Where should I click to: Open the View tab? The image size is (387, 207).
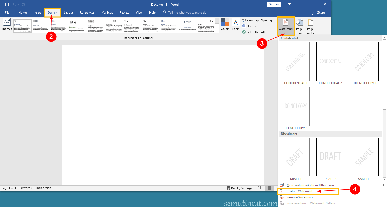pyautogui.click(x=139, y=13)
